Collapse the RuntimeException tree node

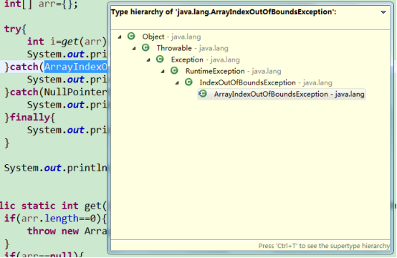click(163, 72)
